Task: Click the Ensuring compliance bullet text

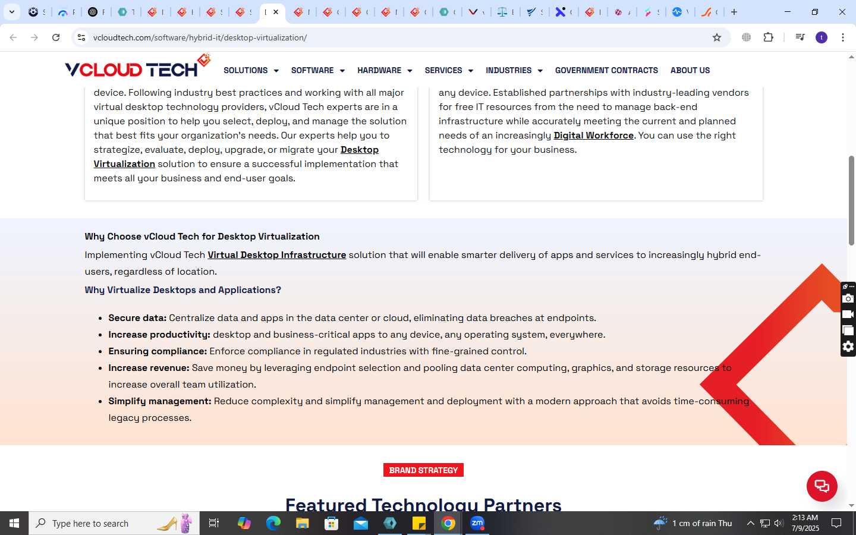Action: click(x=317, y=351)
